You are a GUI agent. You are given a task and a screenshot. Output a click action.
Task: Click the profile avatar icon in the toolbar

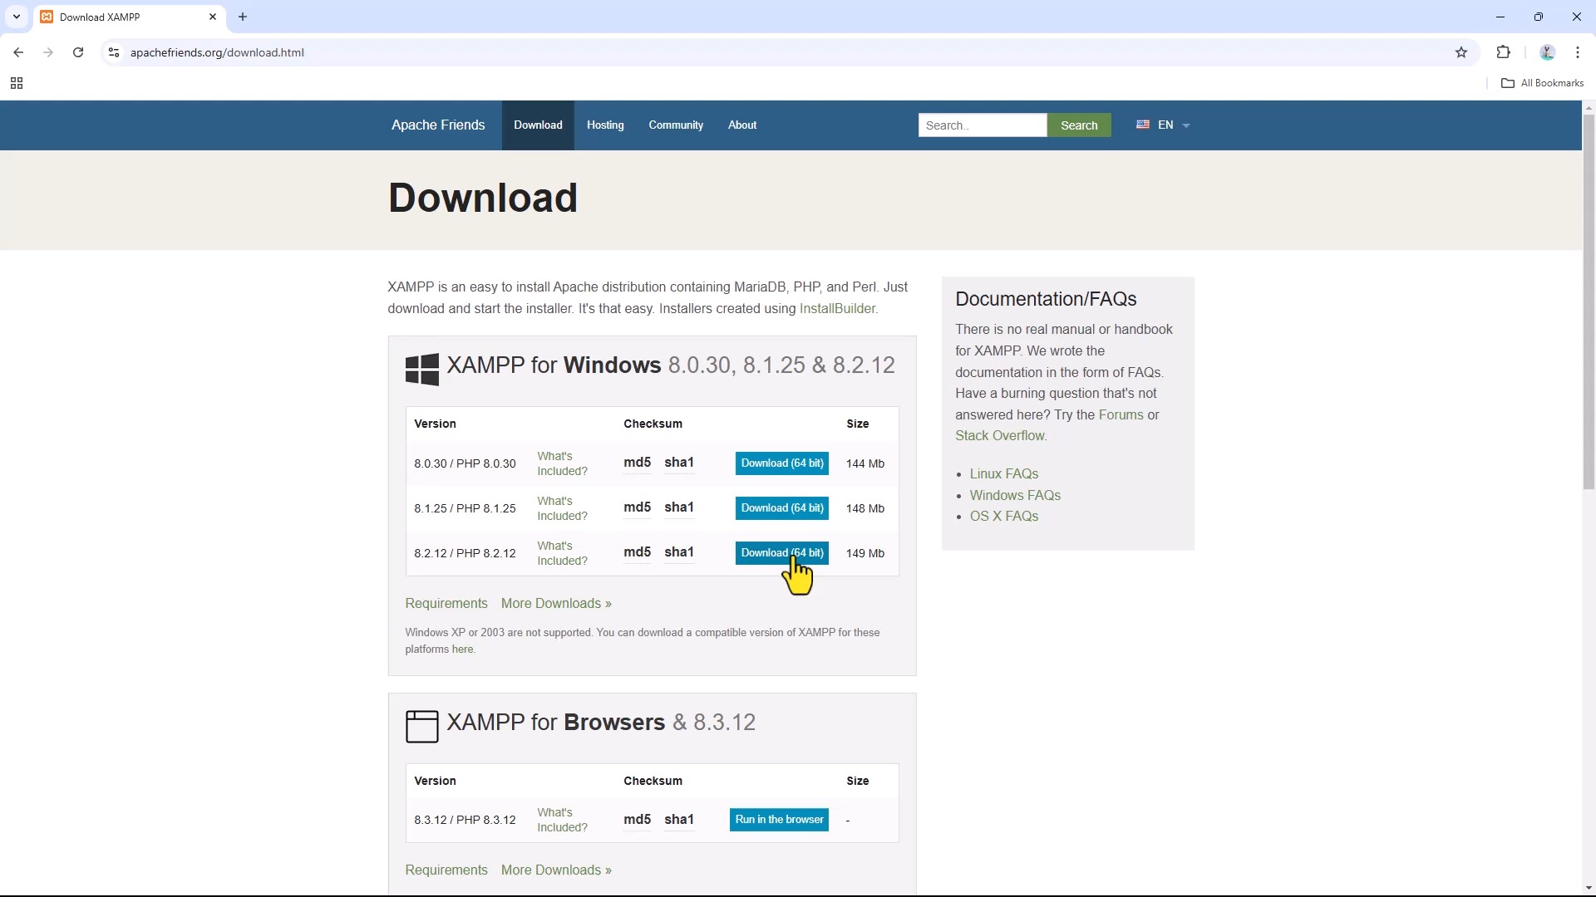pos(1547,52)
